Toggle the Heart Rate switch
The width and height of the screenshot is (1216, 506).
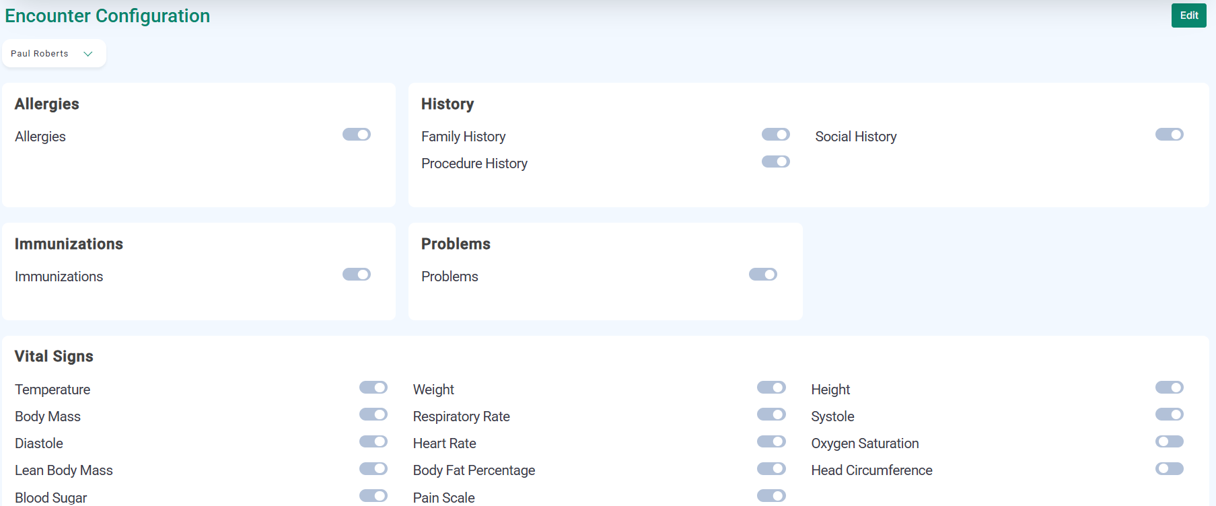[771, 441]
